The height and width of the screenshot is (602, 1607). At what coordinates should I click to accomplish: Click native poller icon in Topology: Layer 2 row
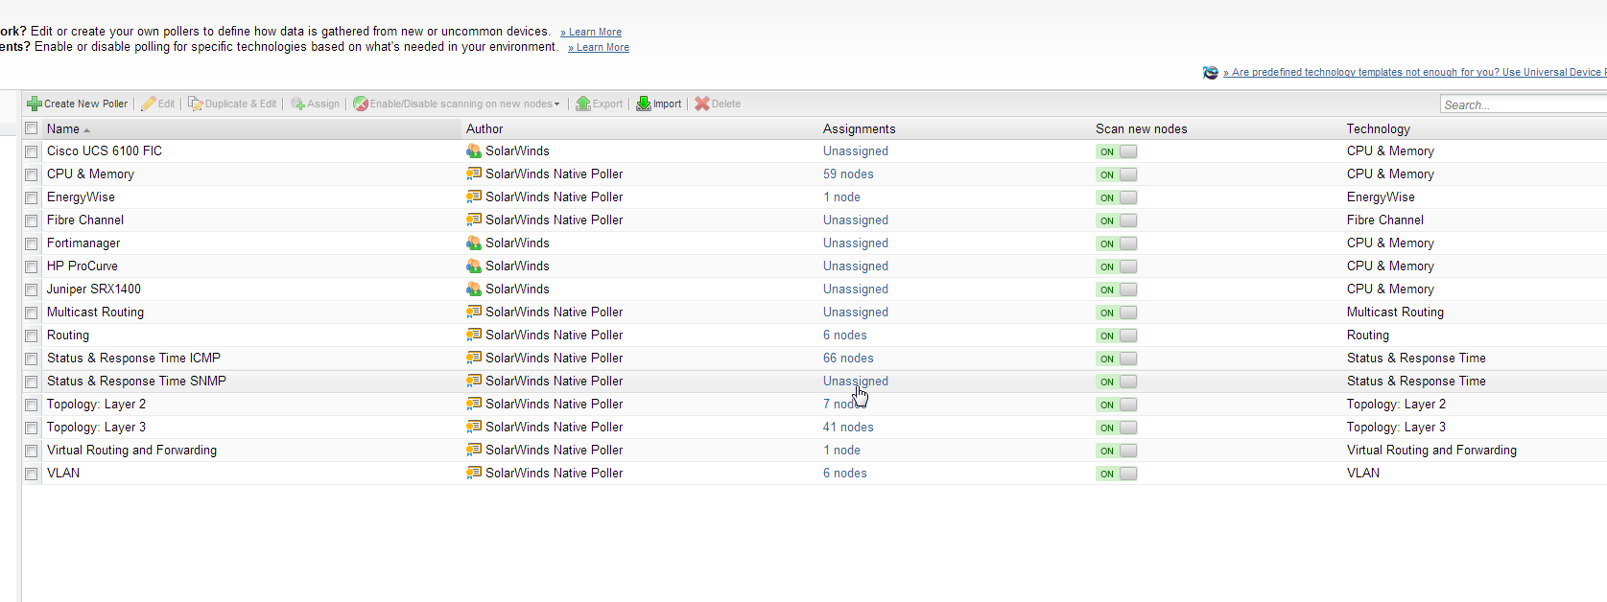(x=474, y=404)
